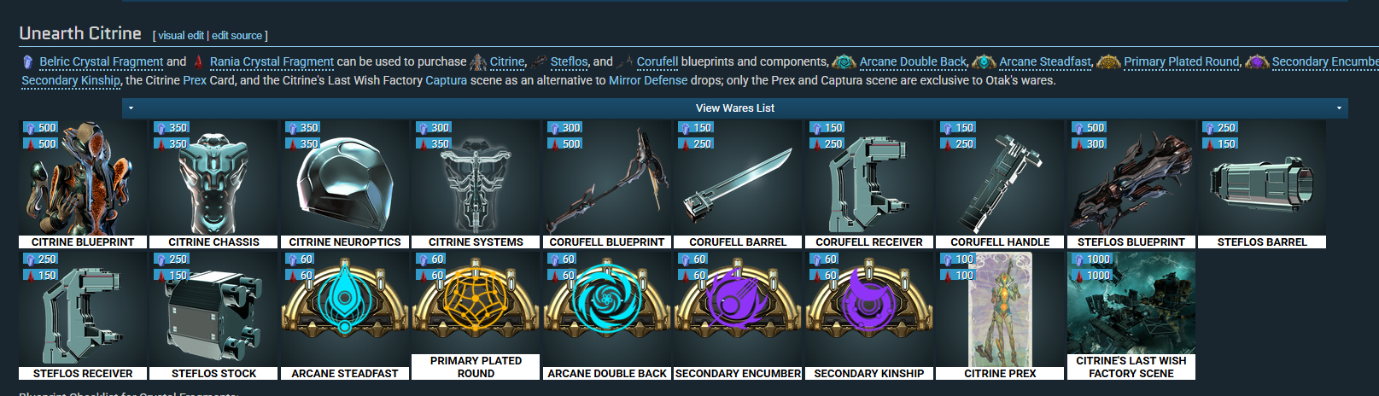This screenshot has height=396, width=1379.
Task: Toggle View Wares List with right arrow
Action: point(1339,108)
